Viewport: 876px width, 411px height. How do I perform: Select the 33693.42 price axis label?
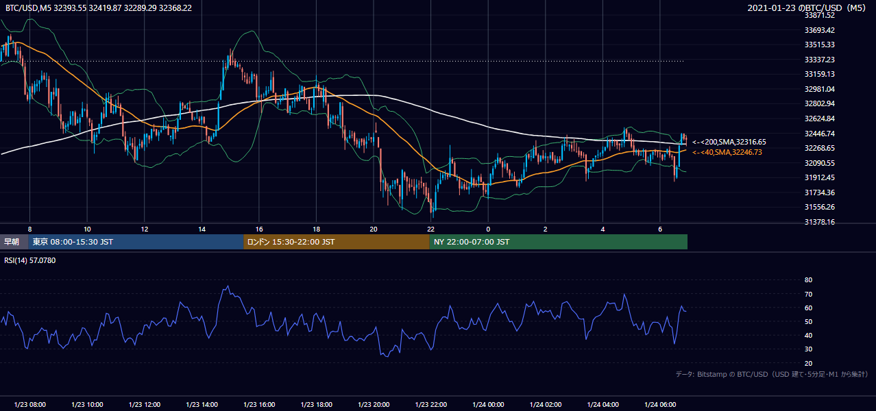pyautogui.click(x=819, y=30)
